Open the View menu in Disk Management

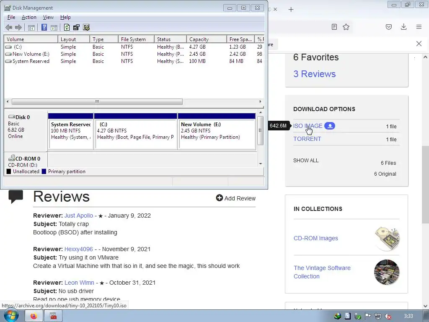(48, 17)
